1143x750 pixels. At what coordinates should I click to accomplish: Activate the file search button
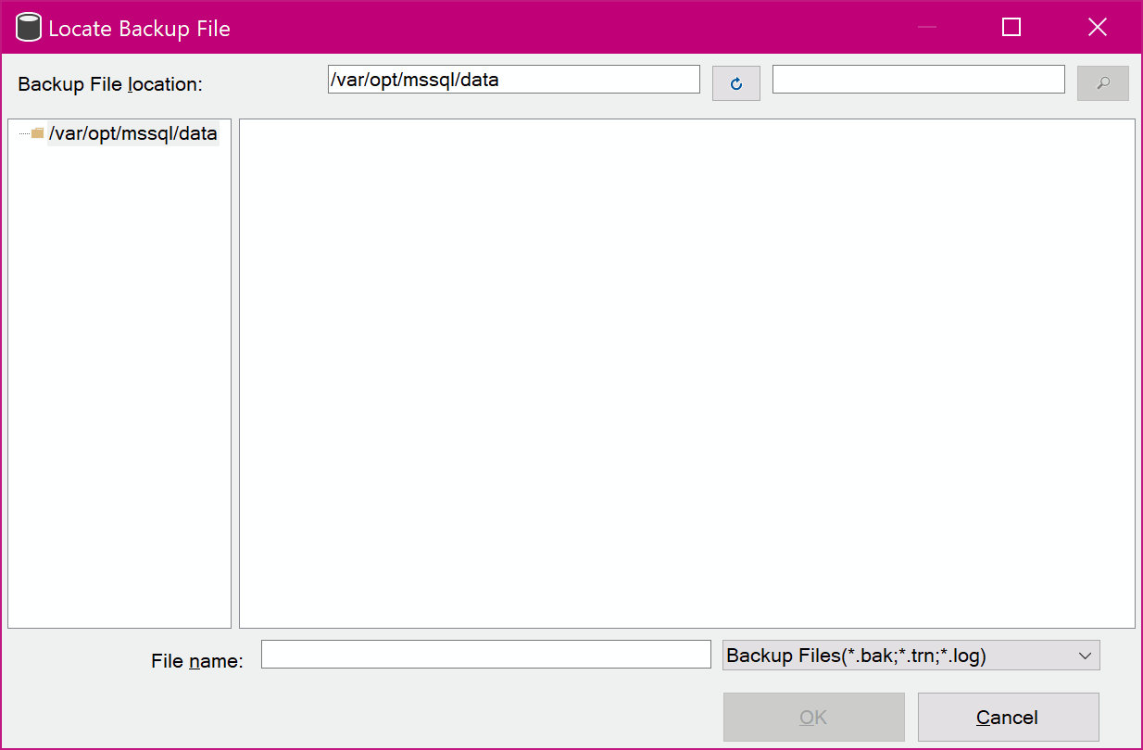(x=1102, y=82)
